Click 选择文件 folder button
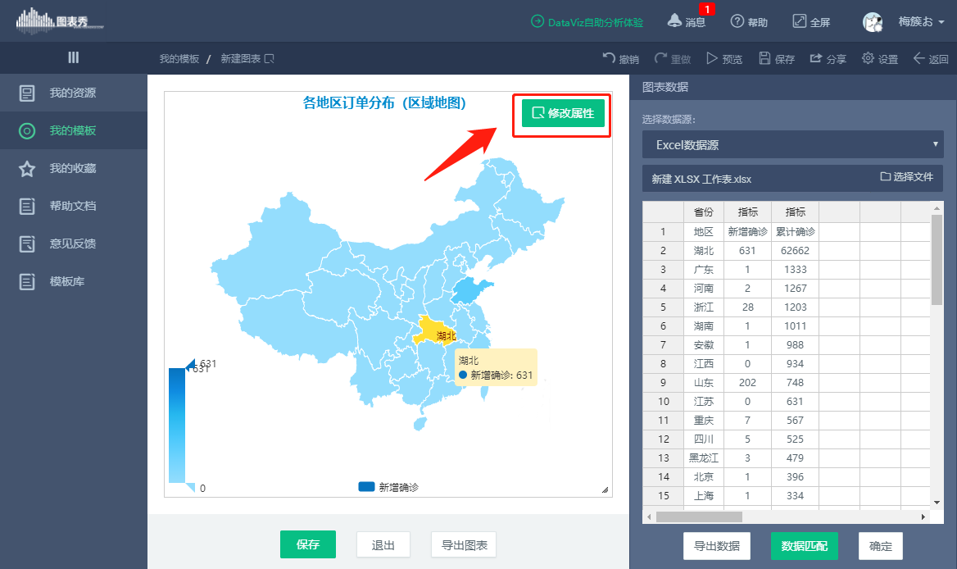The width and height of the screenshot is (957, 569). tap(907, 176)
